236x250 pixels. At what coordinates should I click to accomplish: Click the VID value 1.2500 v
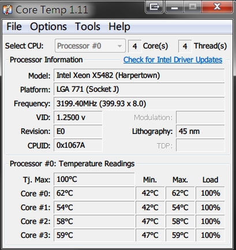[x=78, y=117]
